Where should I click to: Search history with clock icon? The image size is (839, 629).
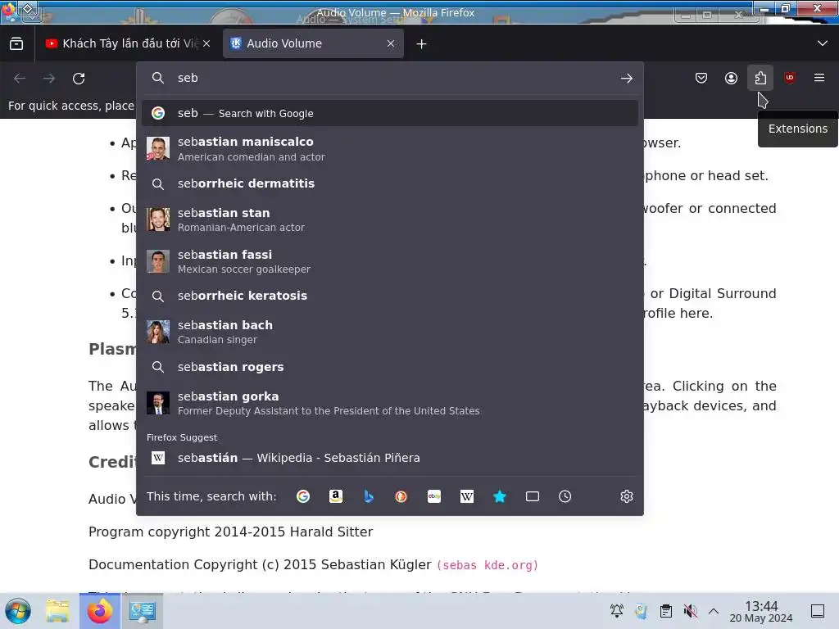pos(565,496)
